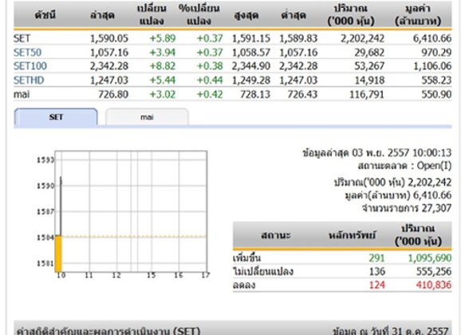The width and height of the screenshot is (465, 335).
Task: Select the ลดลง status row label
Action: click(244, 285)
